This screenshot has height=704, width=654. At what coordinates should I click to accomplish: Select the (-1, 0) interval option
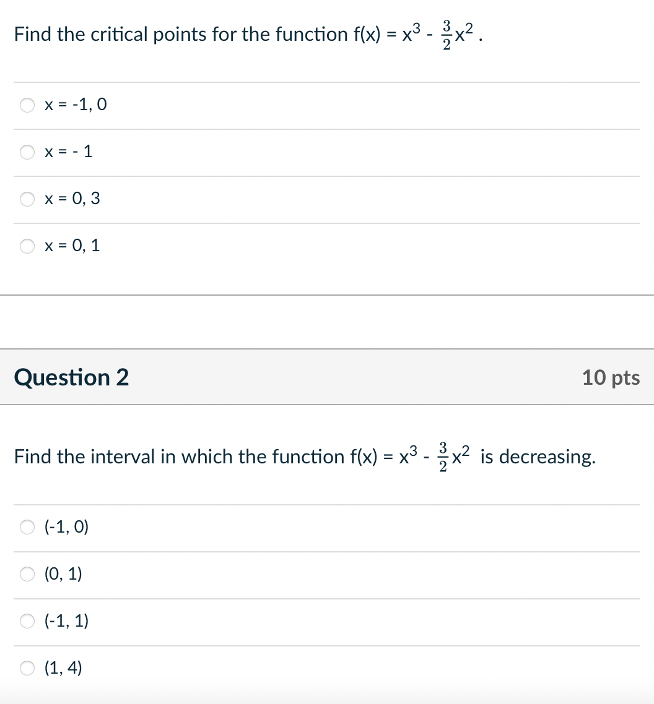click(x=27, y=527)
